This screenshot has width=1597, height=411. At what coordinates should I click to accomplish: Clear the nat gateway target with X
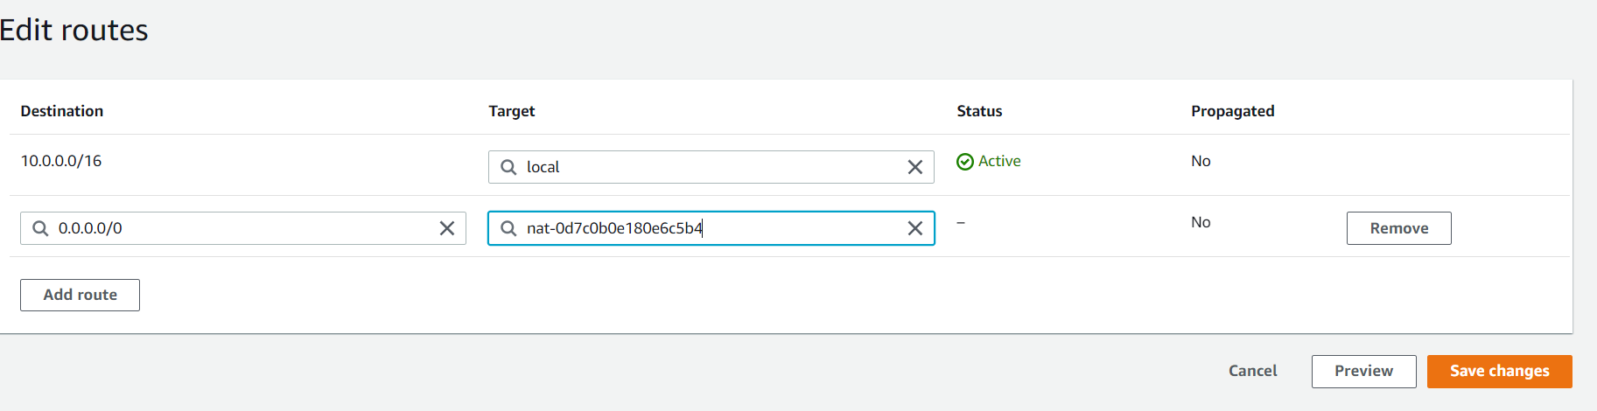tap(915, 228)
